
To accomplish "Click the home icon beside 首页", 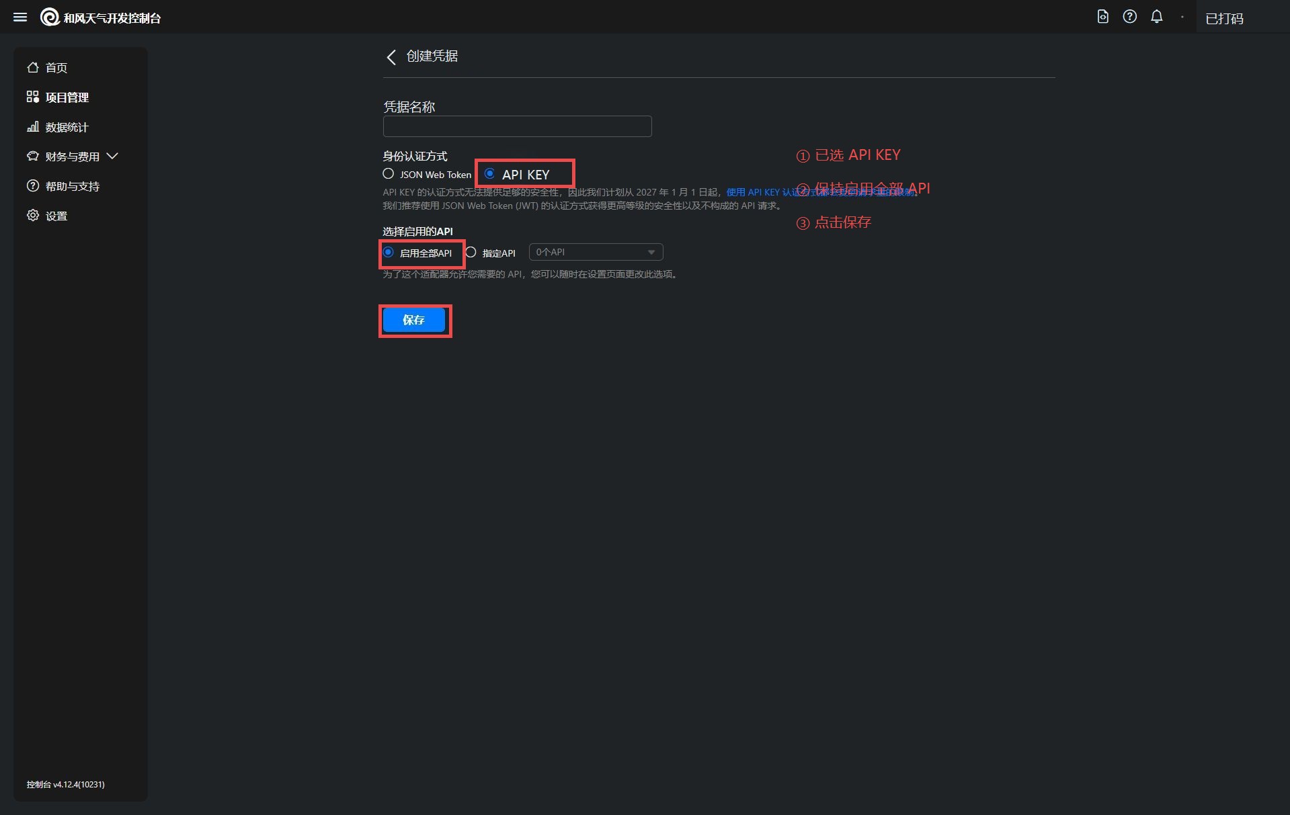I will pos(32,67).
